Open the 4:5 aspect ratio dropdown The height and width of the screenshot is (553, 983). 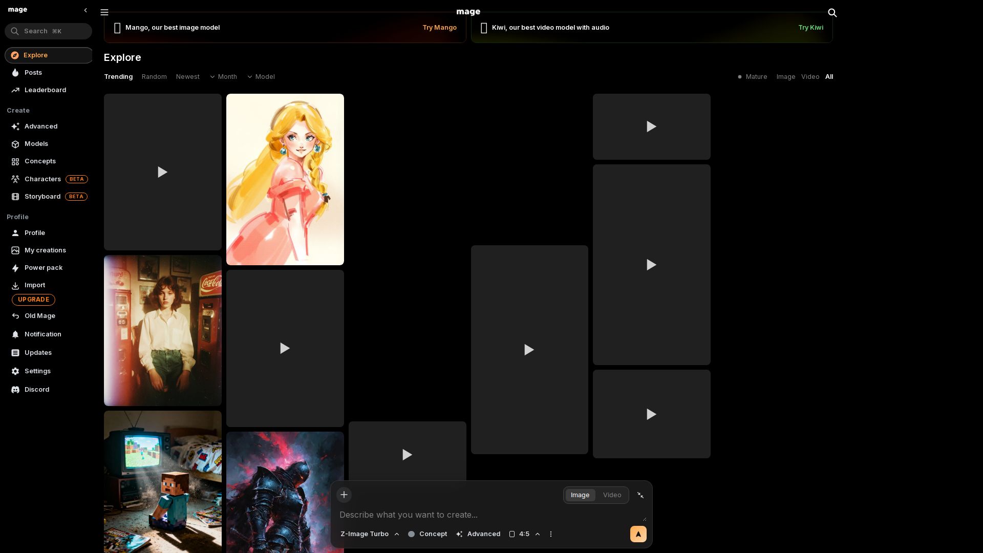524,534
